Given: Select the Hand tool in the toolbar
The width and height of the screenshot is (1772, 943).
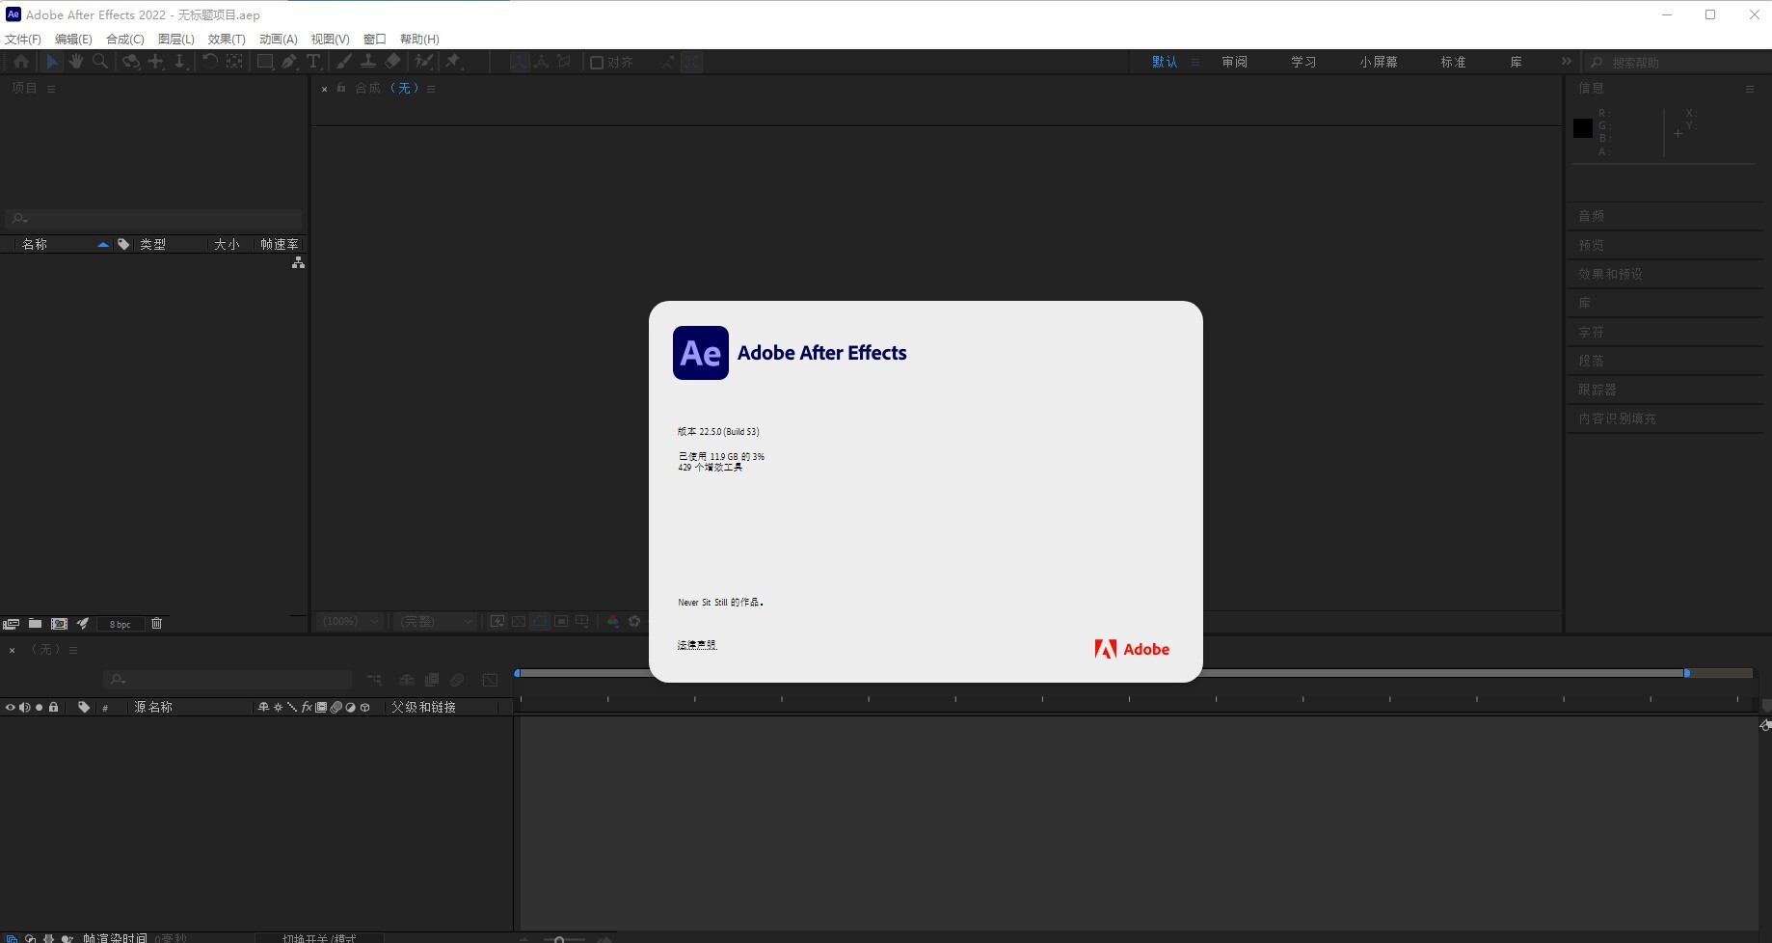Looking at the screenshot, I should (76, 61).
